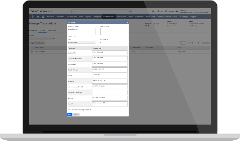Click the Cancel button

point(76,115)
